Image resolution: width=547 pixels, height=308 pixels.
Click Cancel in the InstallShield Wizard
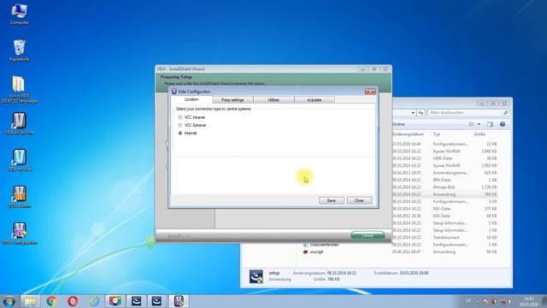(368, 235)
